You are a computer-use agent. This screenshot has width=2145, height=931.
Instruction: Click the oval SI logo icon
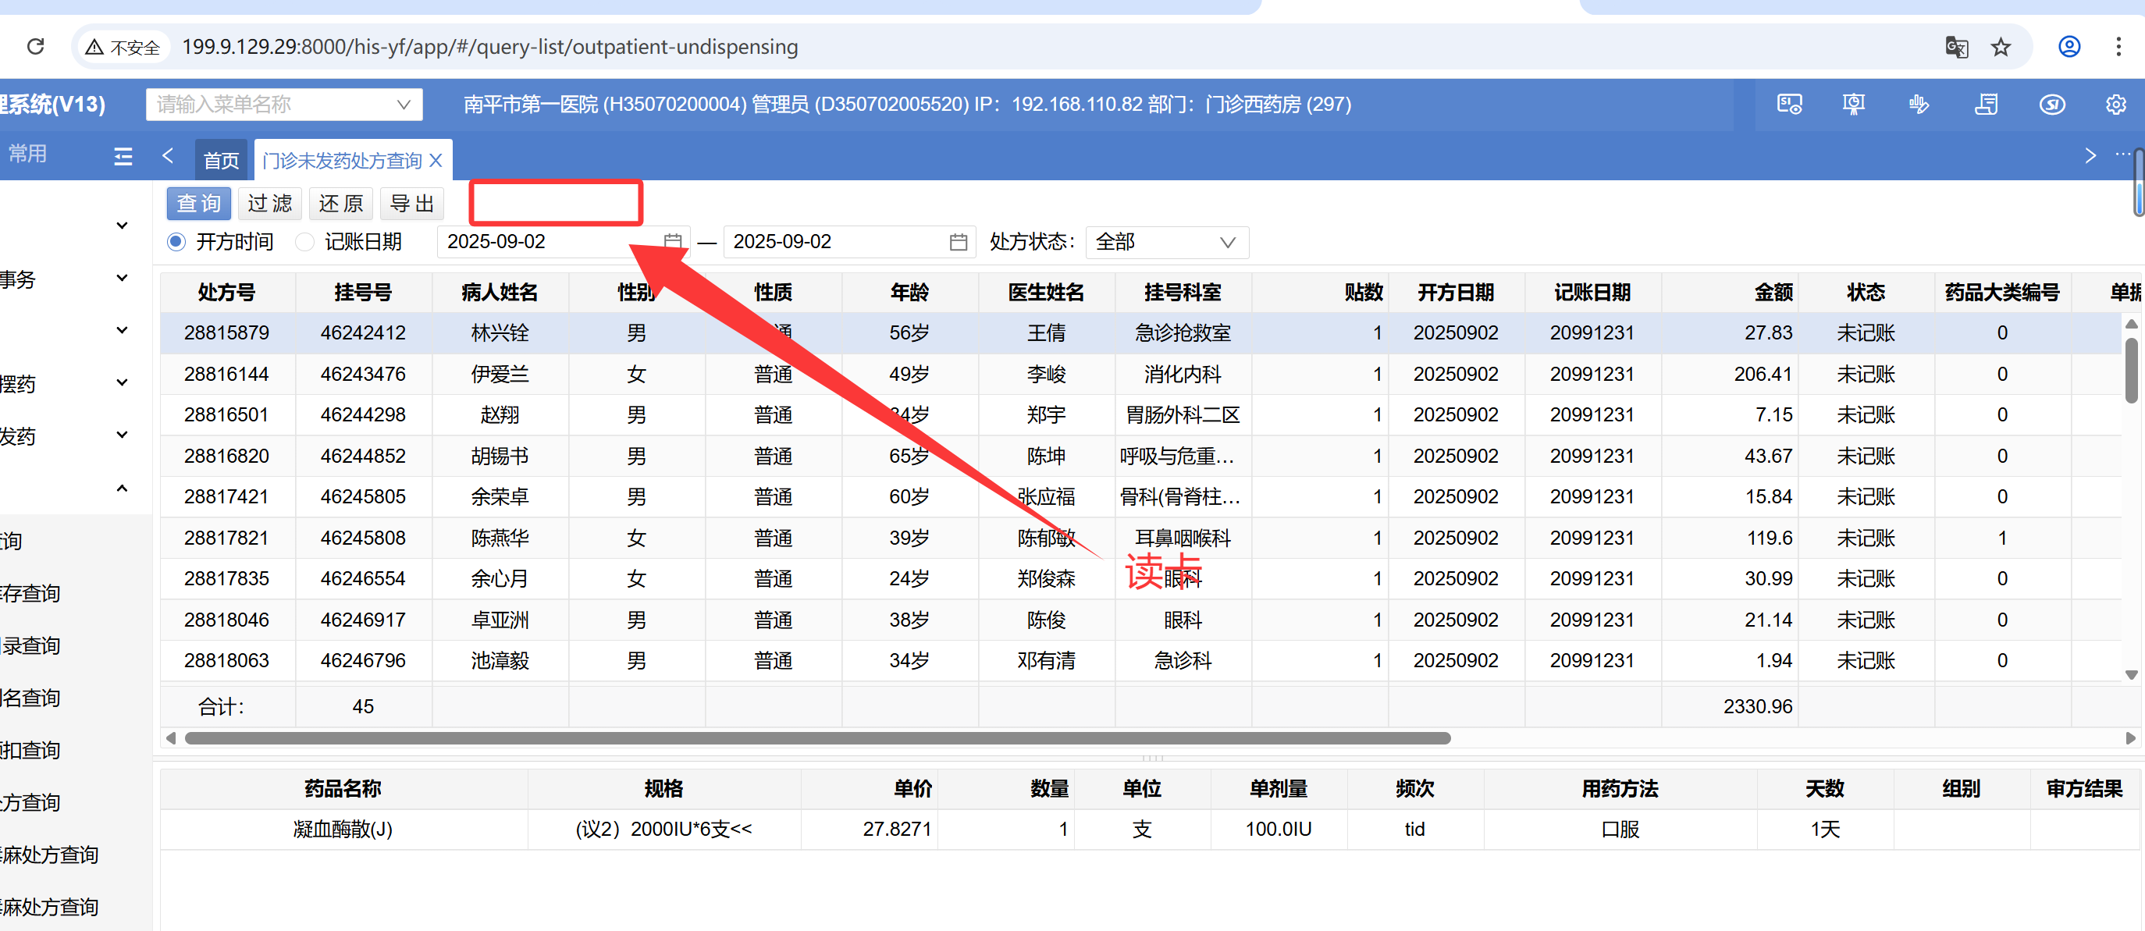(2052, 104)
